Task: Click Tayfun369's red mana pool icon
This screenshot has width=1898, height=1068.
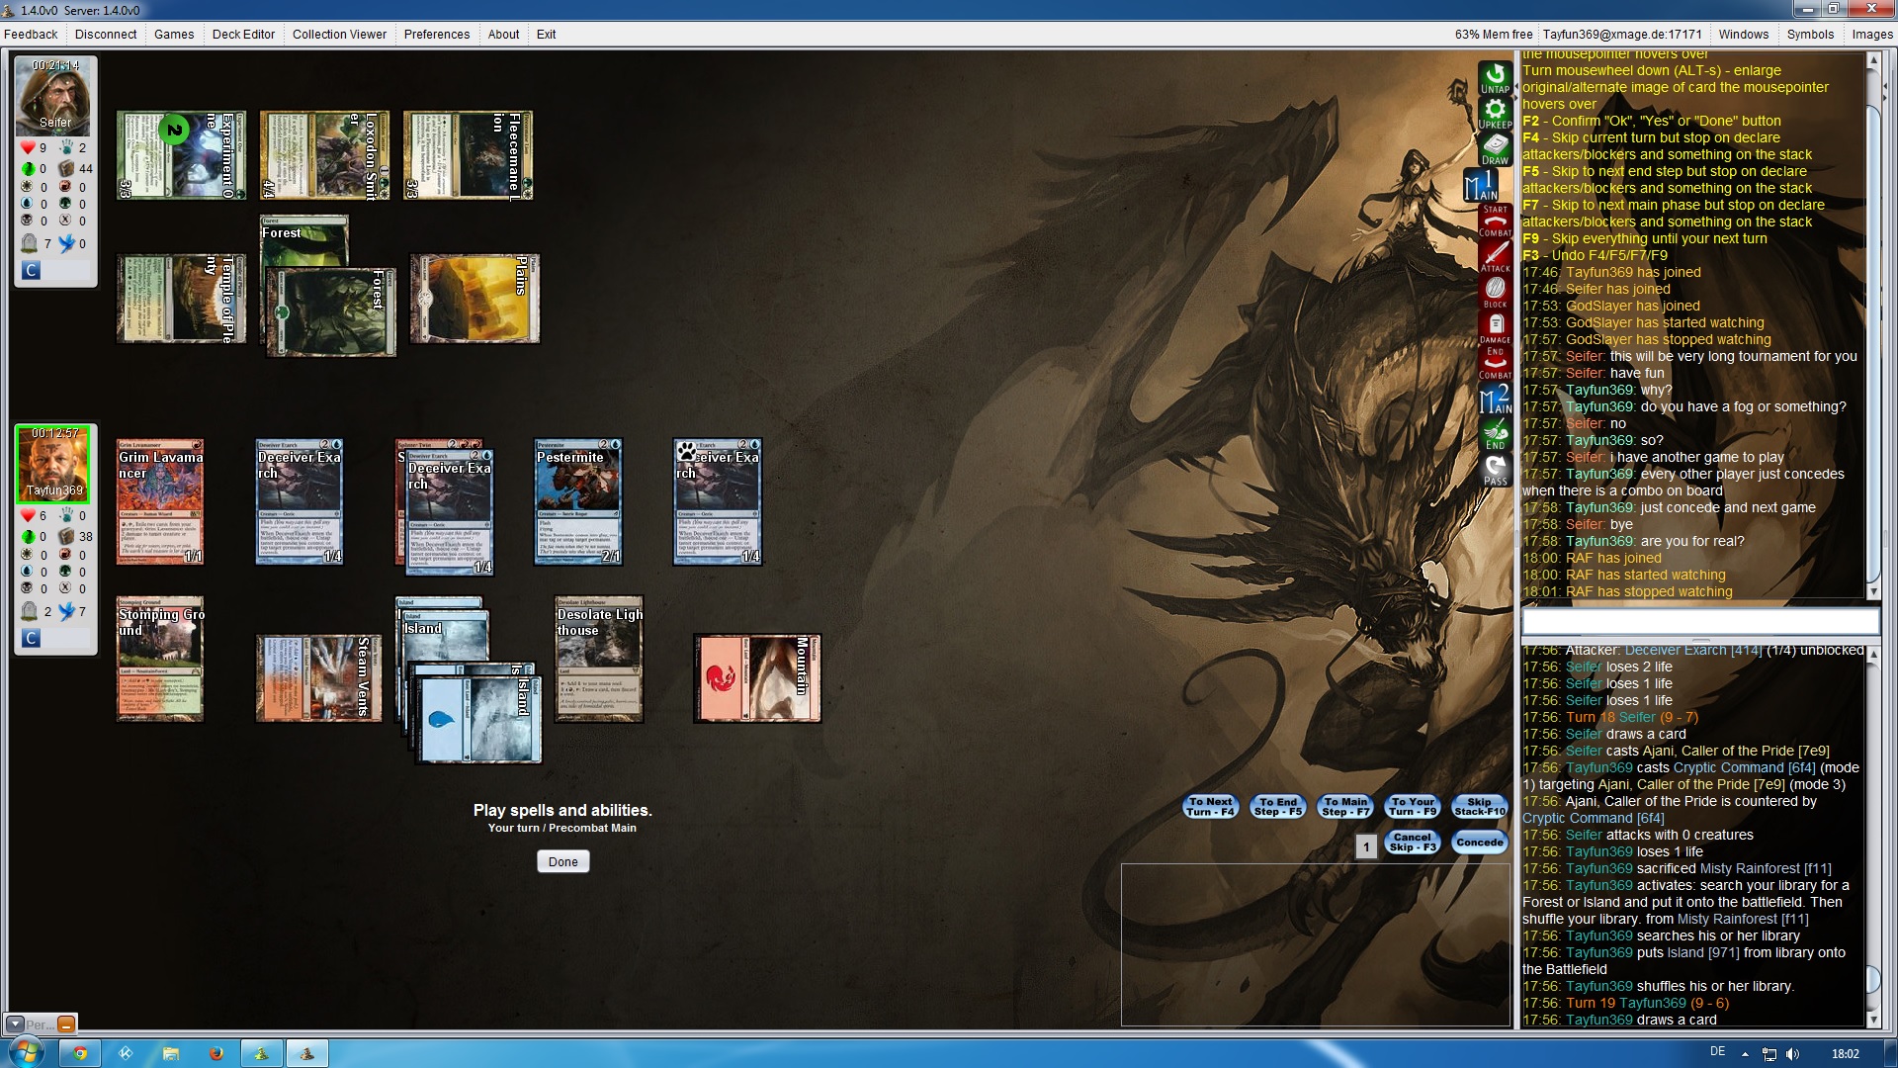Action: [65, 554]
